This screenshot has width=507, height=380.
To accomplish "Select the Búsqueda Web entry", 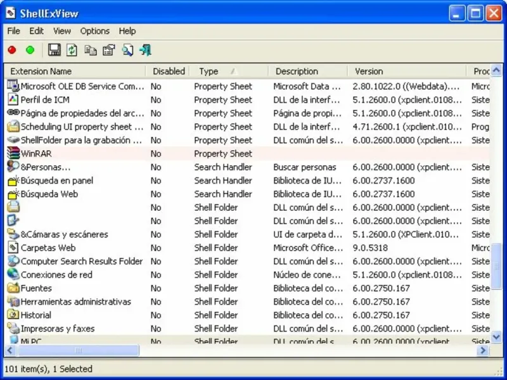I will pos(49,194).
